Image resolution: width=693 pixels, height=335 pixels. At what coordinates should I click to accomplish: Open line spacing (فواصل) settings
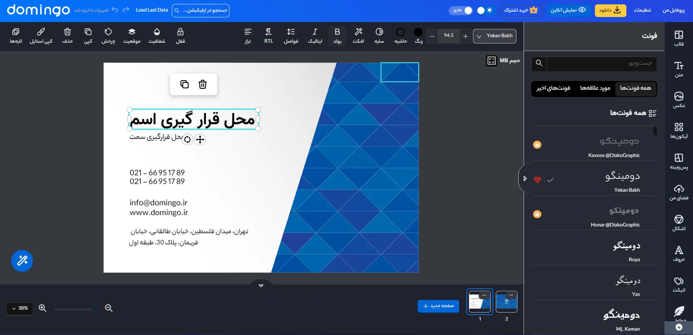pyautogui.click(x=291, y=36)
